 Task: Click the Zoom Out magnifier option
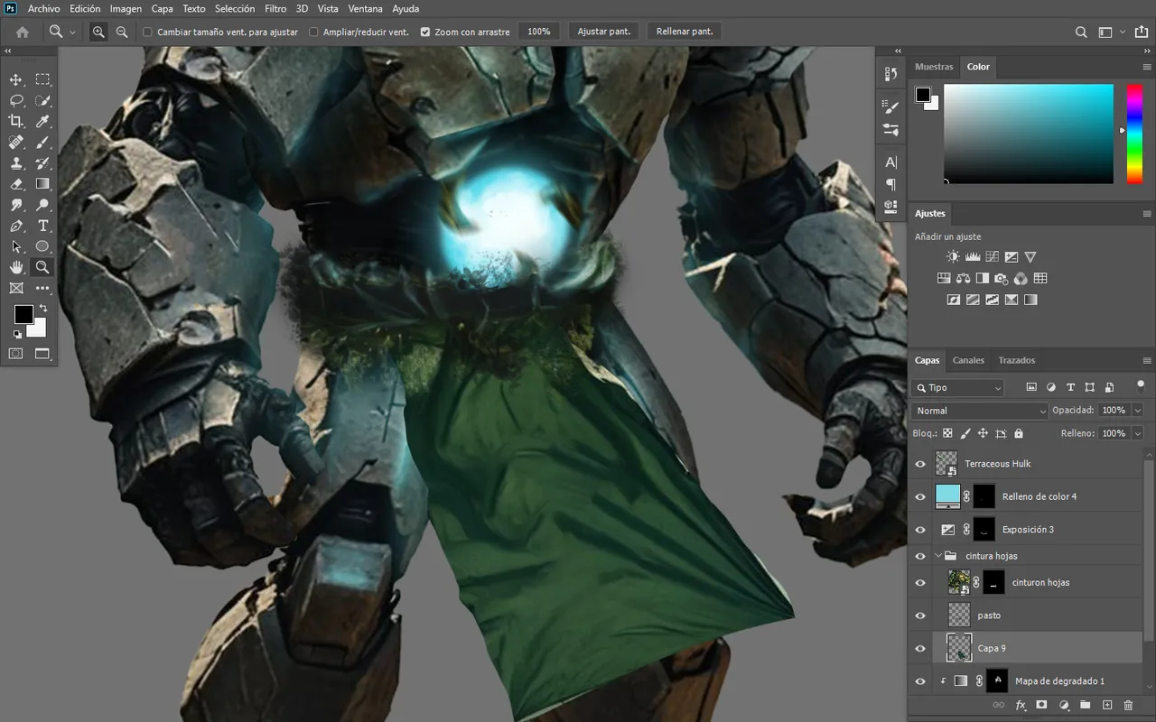[x=122, y=32]
